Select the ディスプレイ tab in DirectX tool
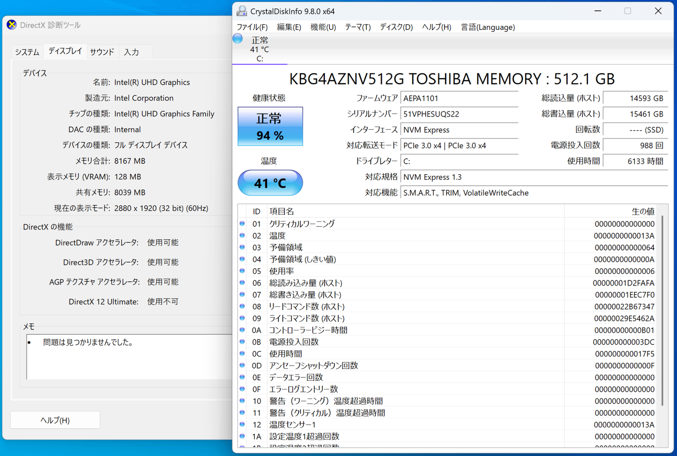Image resolution: width=677 pixels, height=456 pixels. 65,51
